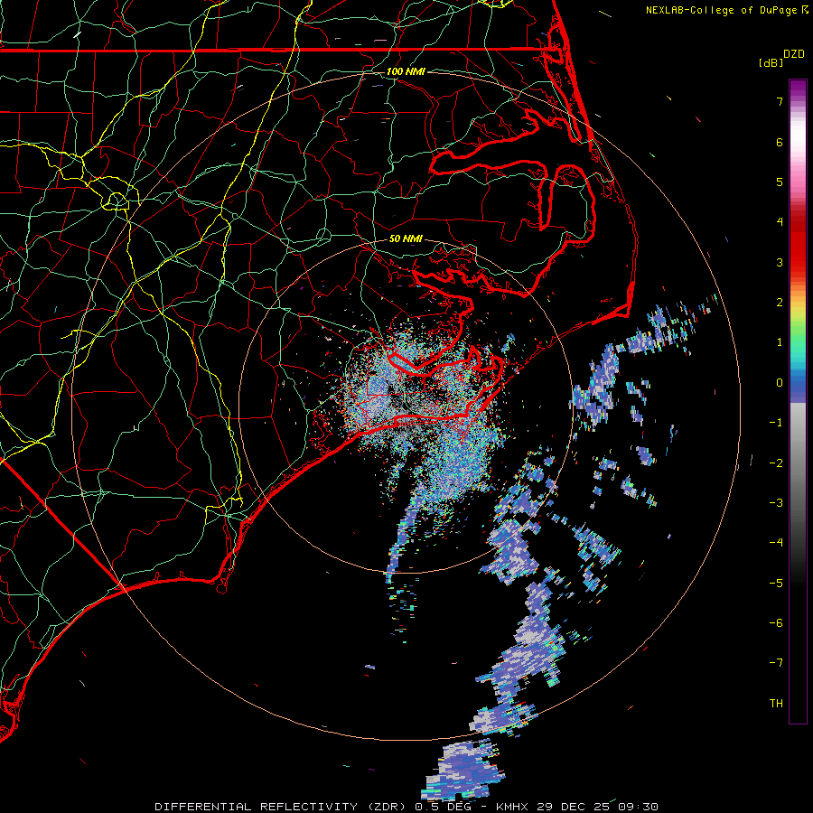Select the "-1" value on the dB scale
813x813 pixels.
[776, 423]
